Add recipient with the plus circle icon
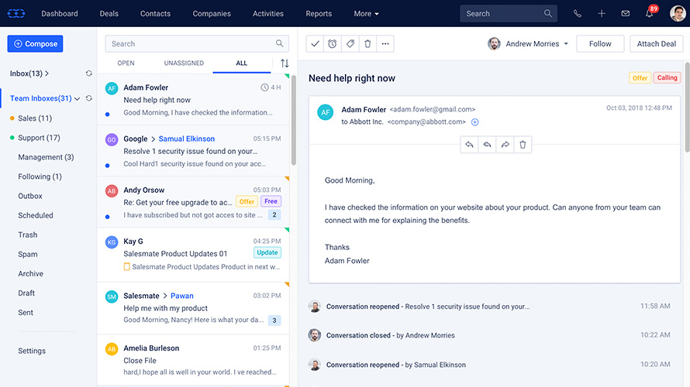Screen dimensions: 690x387 [x=474, y=122]
